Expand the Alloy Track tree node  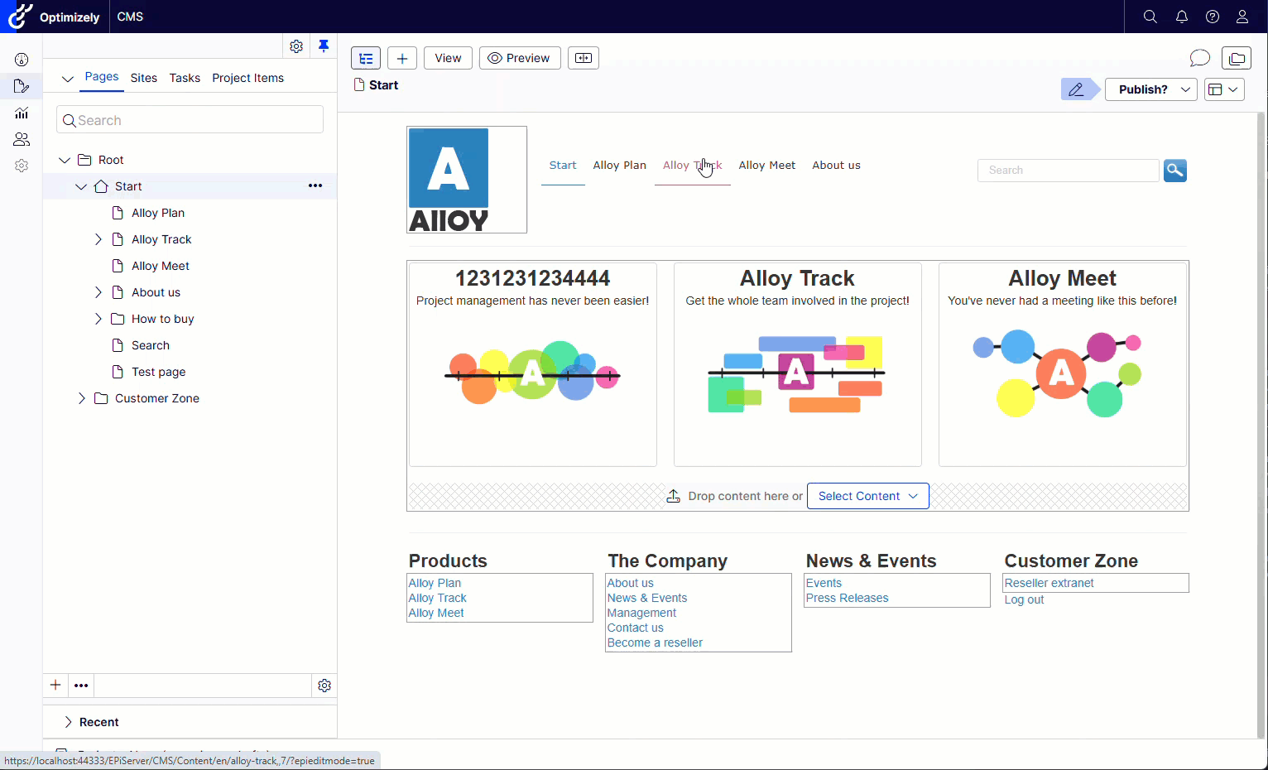98,239
